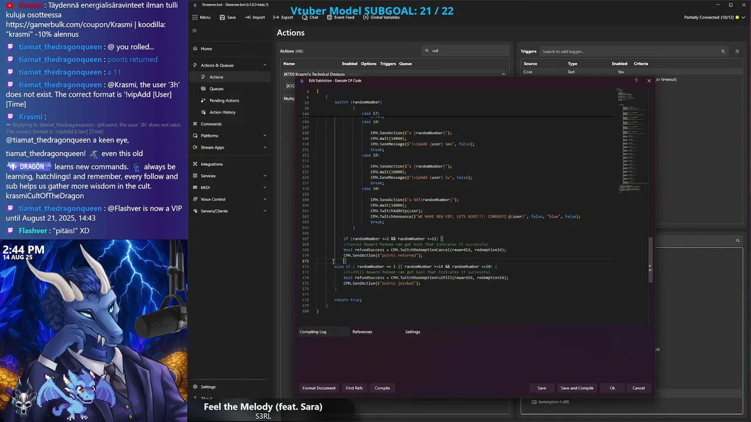
Task: Open the Chat toolbar item
Action: tap(310, 18)
